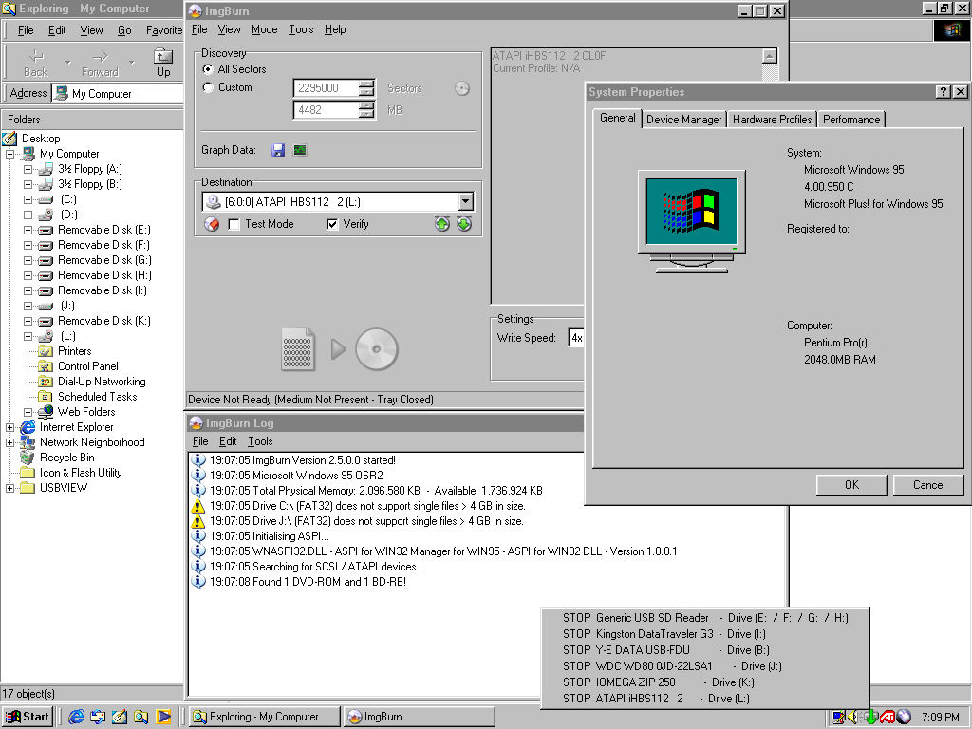This screenshot has width=972, height=729.
Task: Expand Internet Explorer tree node
Action: (9, 427)
